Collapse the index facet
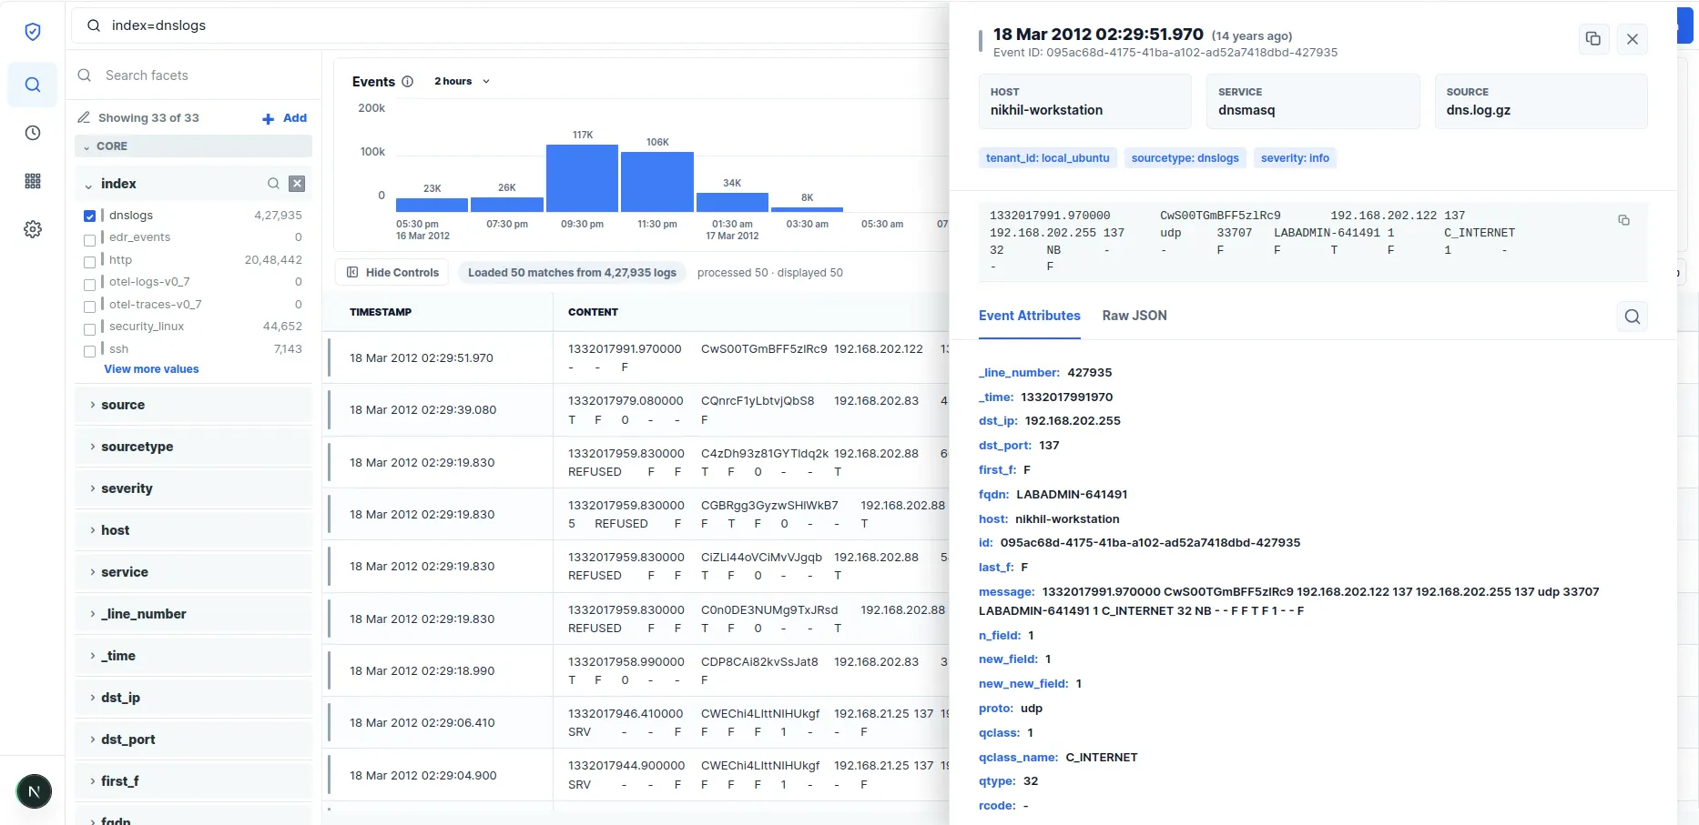1699x825 pixels. (x=88, y=185)
